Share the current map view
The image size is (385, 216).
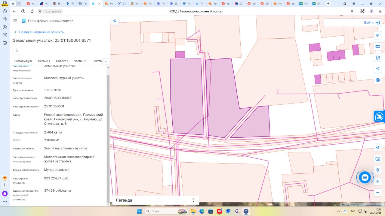(x=378, y=69)
